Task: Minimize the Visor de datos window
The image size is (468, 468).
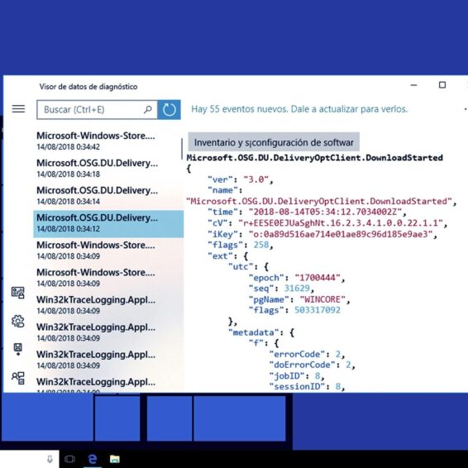Action: click(413, 85)
